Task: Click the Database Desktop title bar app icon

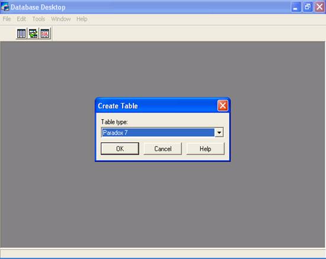Action: point(5,7)
